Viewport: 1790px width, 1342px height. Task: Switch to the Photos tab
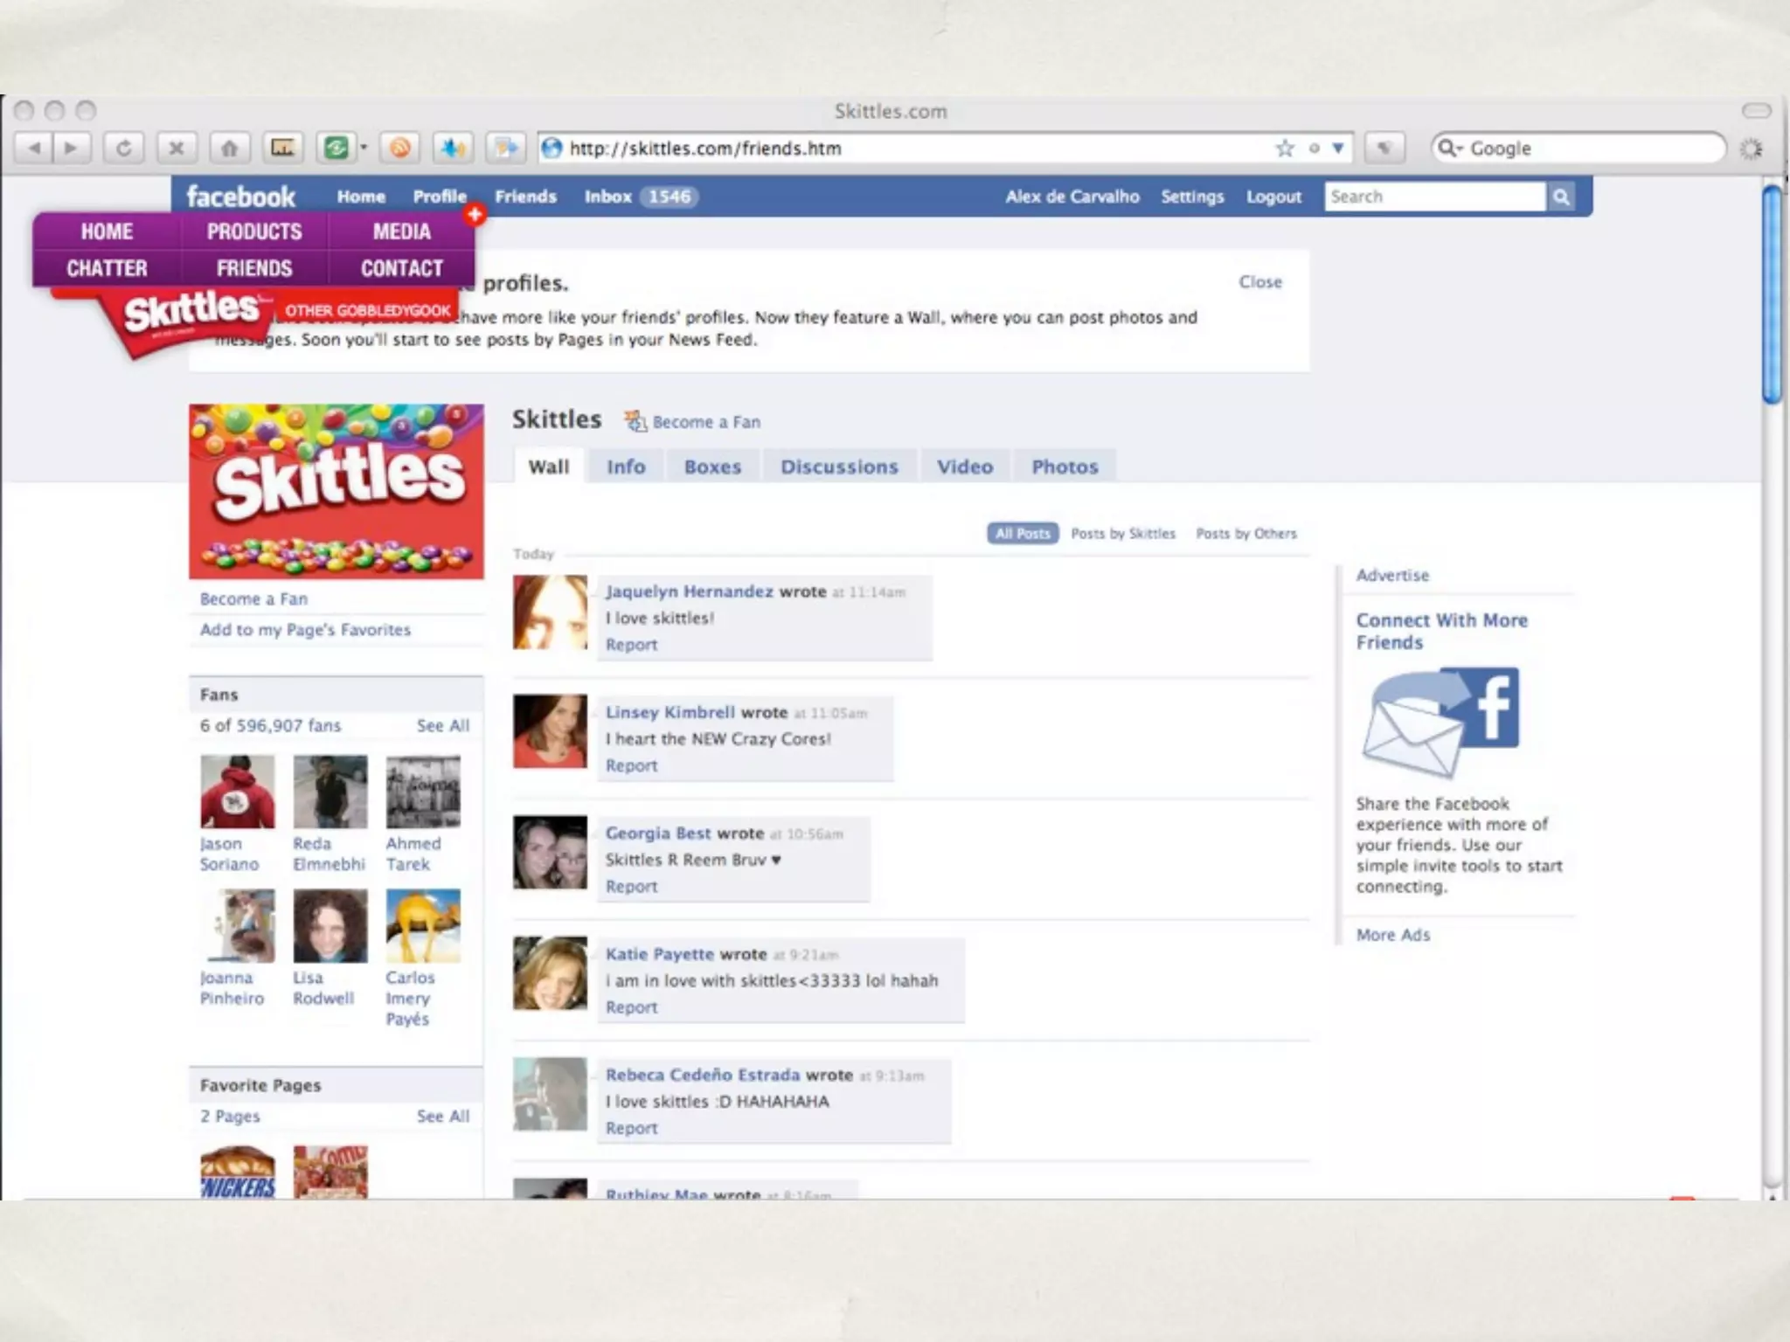point(1065,467)
